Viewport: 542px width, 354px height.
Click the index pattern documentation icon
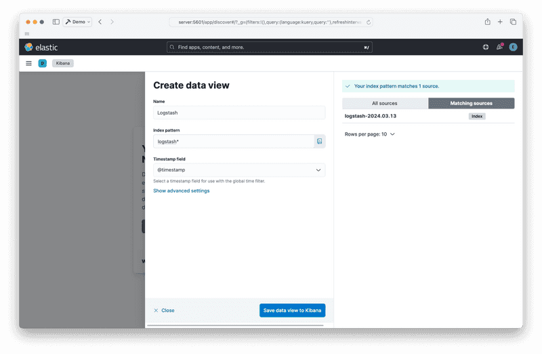coord(320,141)
